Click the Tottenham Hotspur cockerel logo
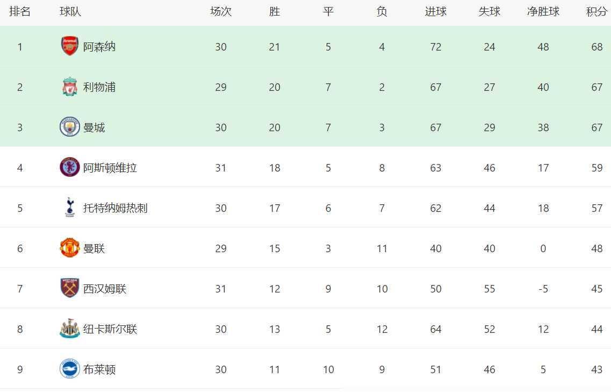The image size is (611, 392). pos(70,207)
